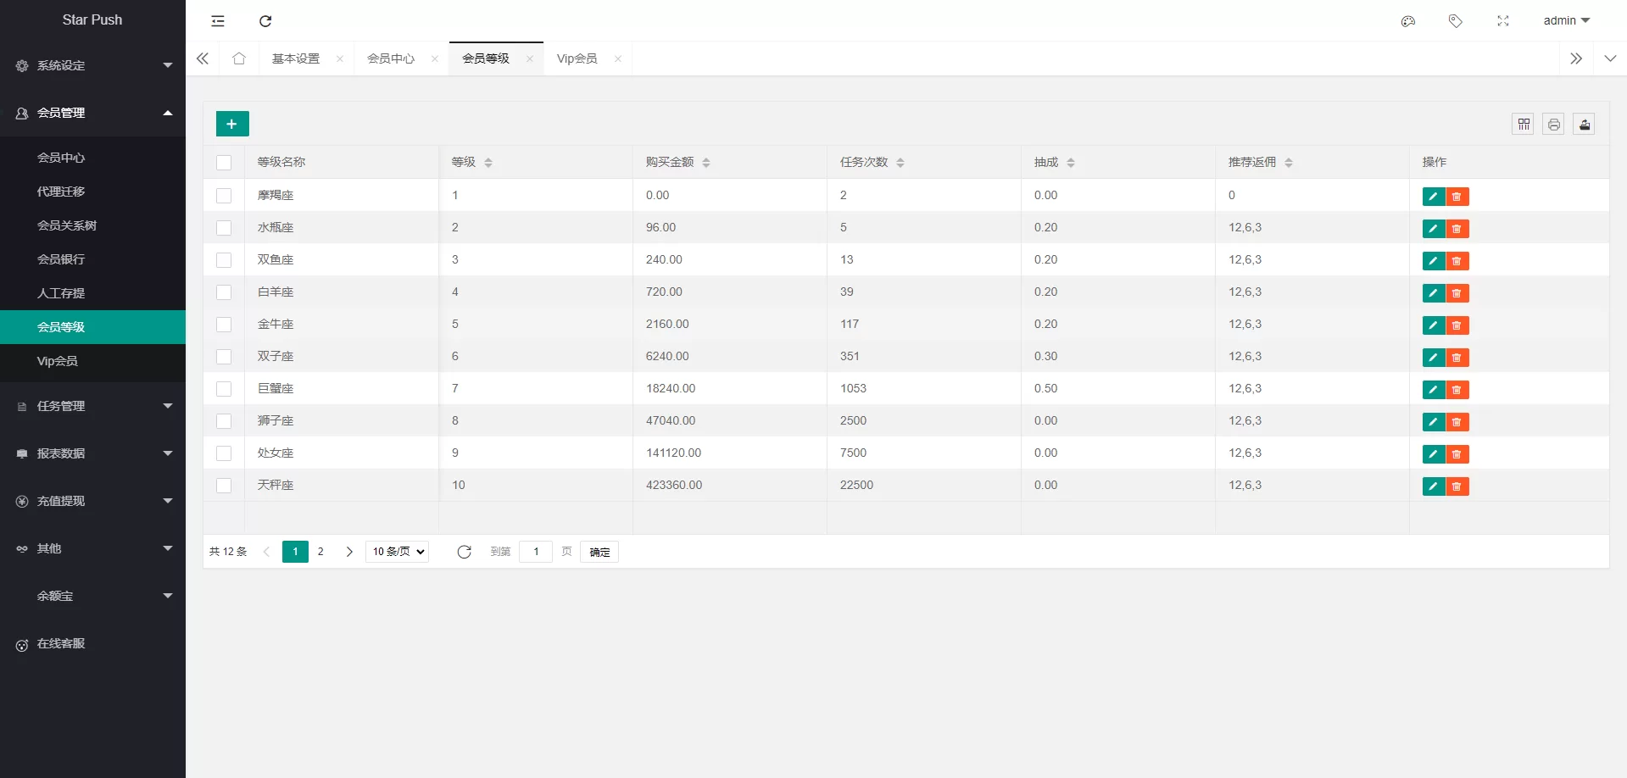Viewport: 1627px width, 778px height.
Task: Toggle the sidebar collapse icon
Action: click(218, 21)
